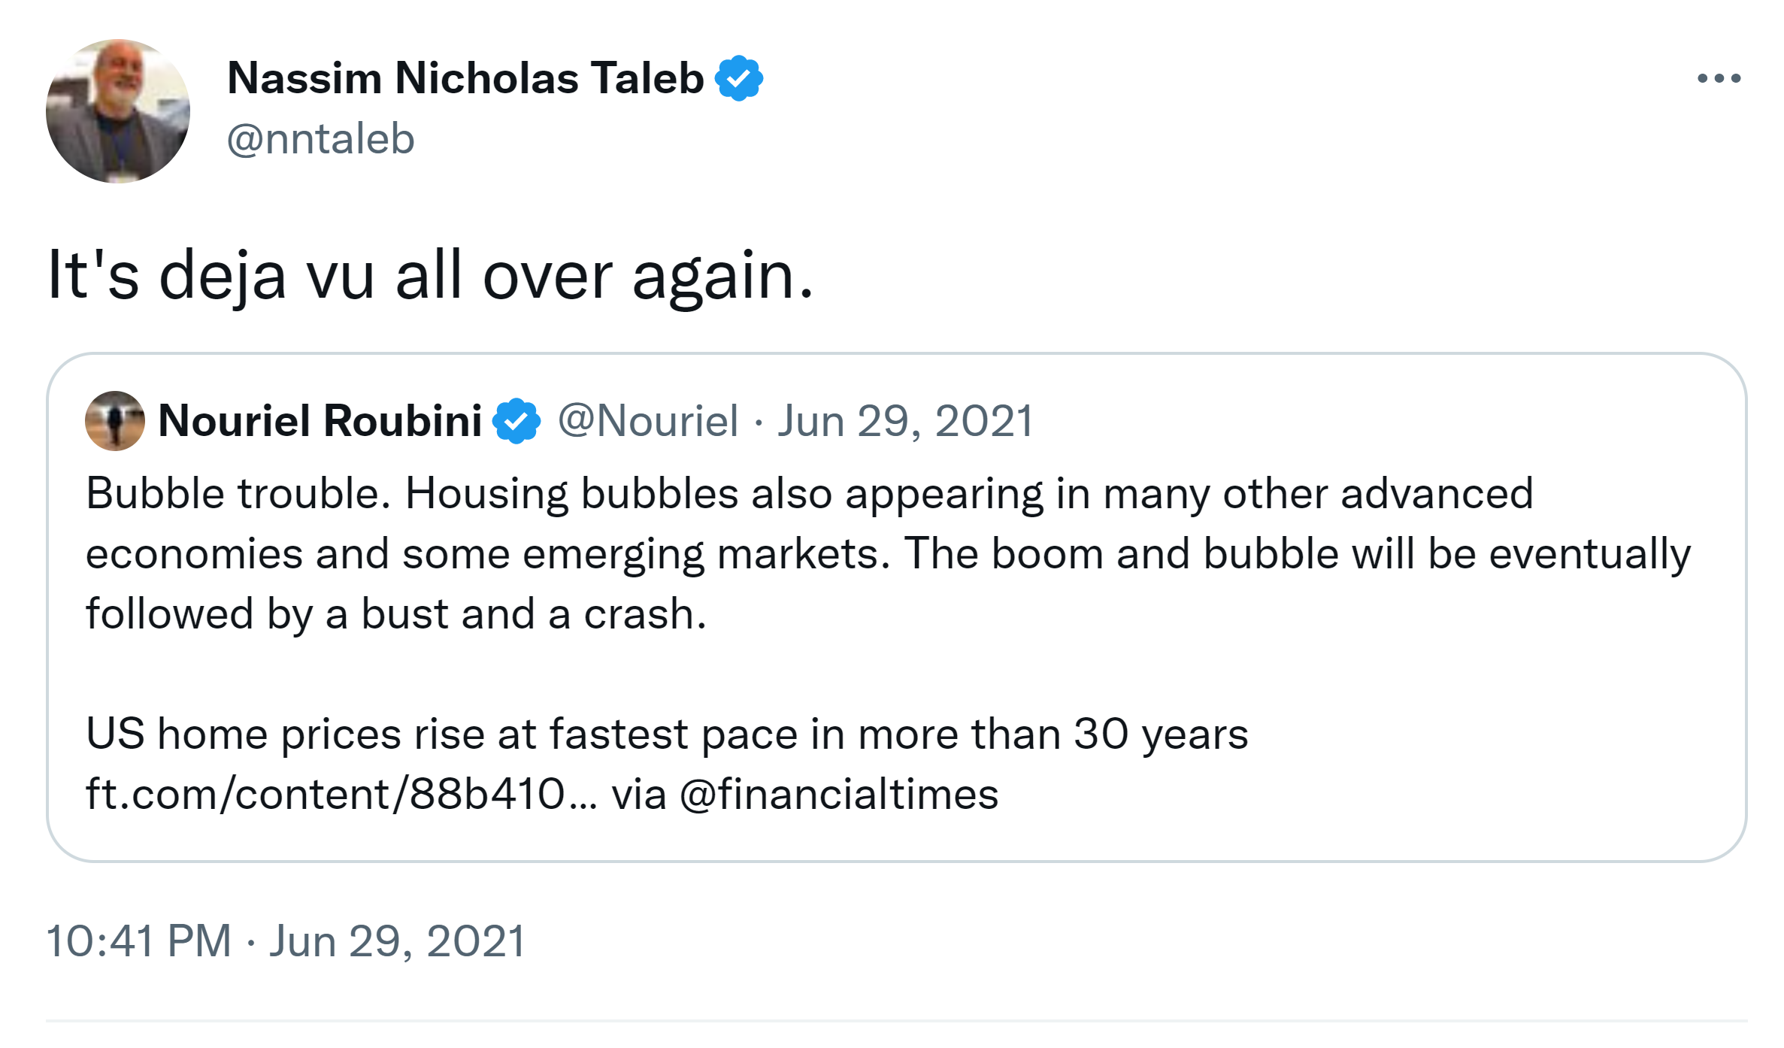Click the Nouriel Roubini display name
This screenshot has height=1048, width=1784.
point(320,421)
